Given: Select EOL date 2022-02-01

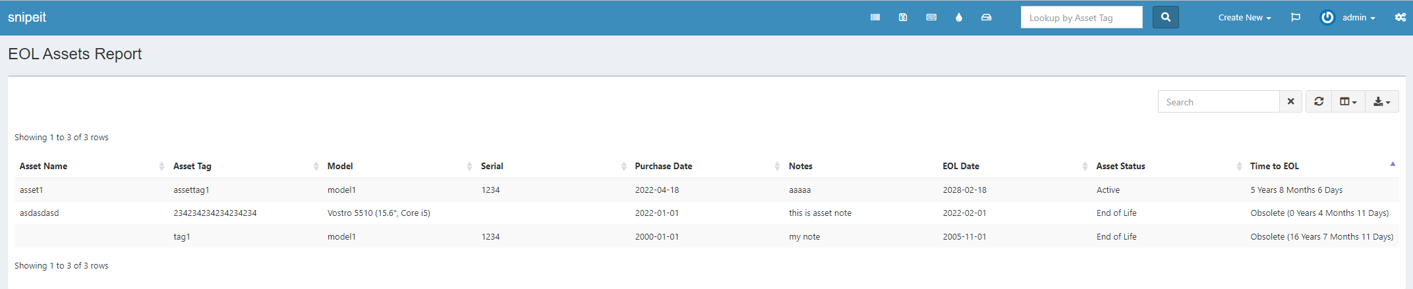Looking at the screenshot, I should coord(965,213).
